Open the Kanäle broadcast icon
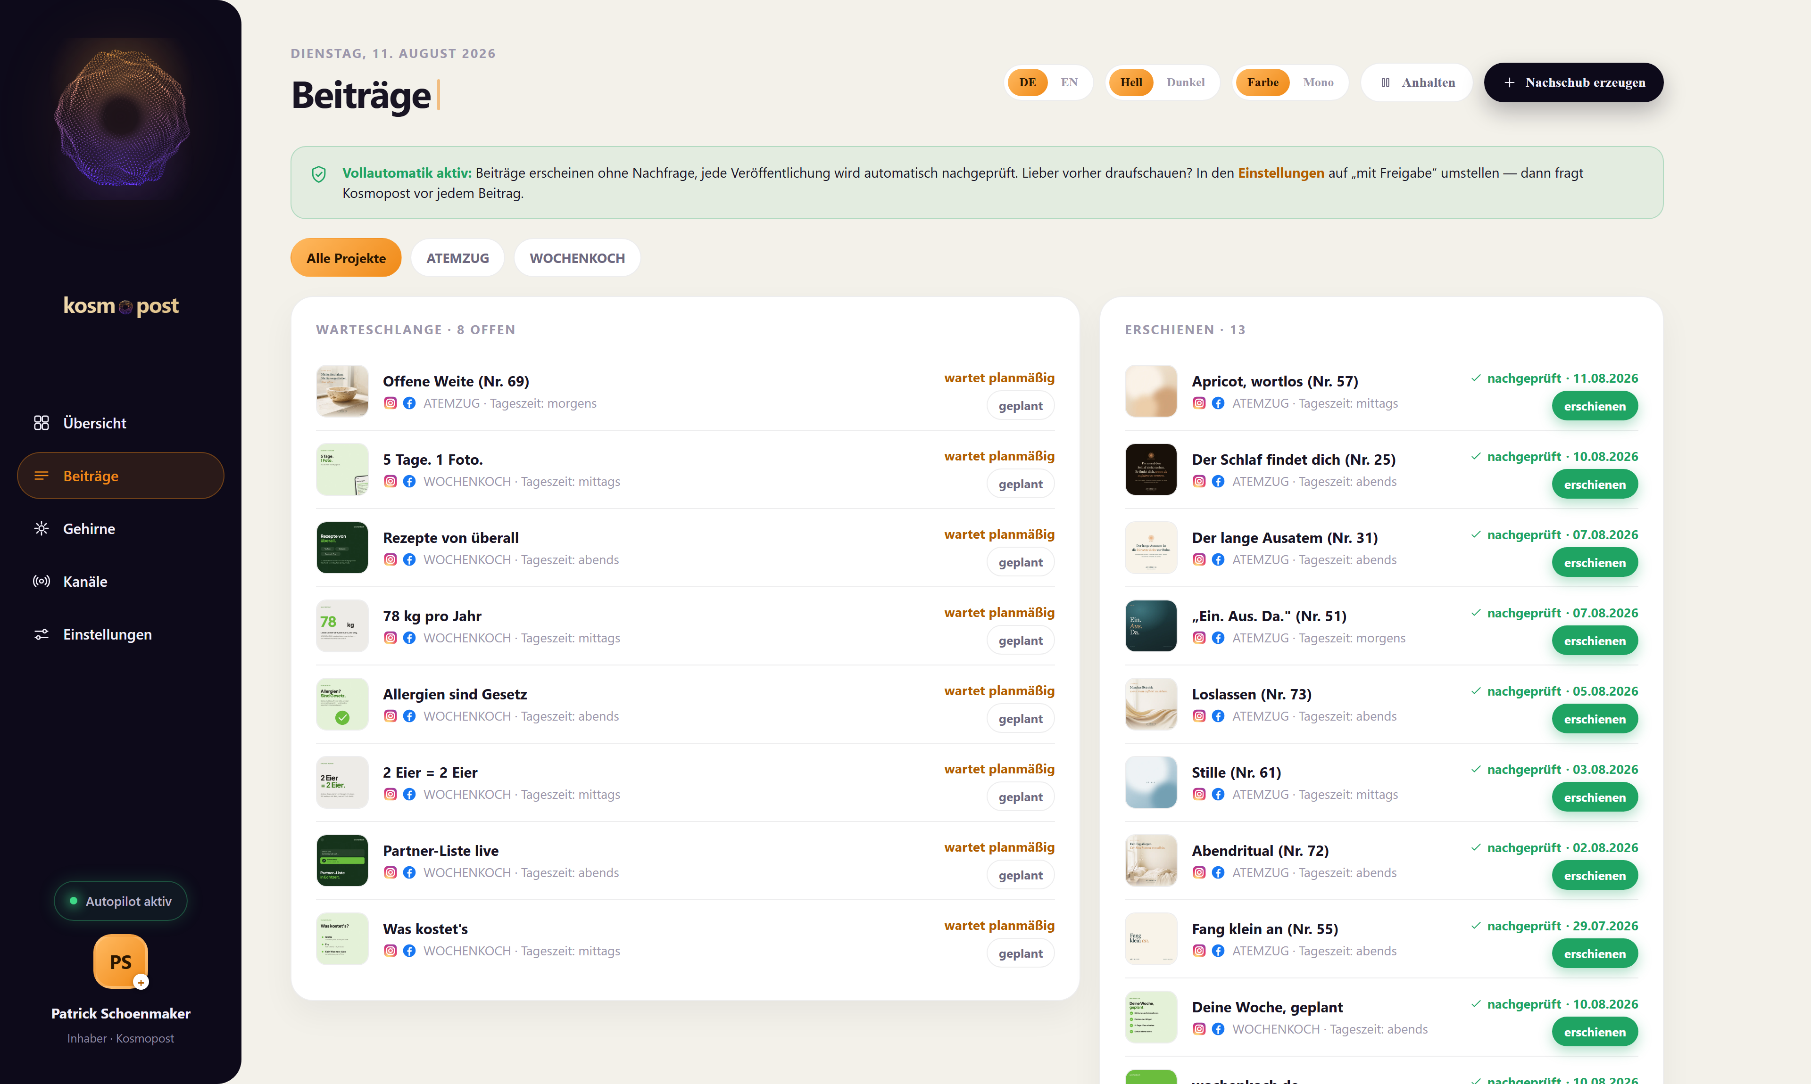 [42, 582]
